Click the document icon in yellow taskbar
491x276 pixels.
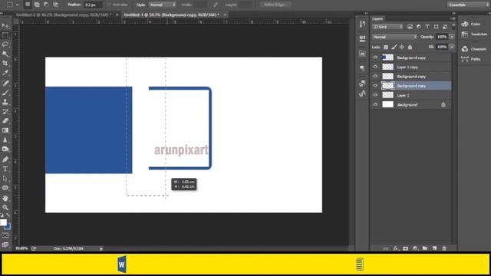360,264
